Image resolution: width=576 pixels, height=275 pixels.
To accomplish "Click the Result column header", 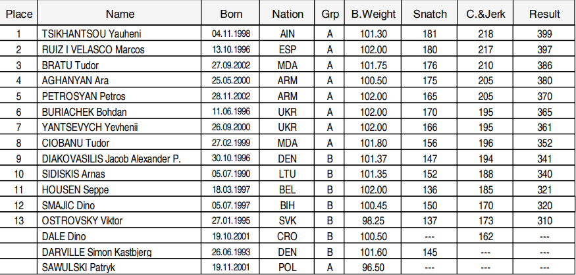I will tap(544, 14).
